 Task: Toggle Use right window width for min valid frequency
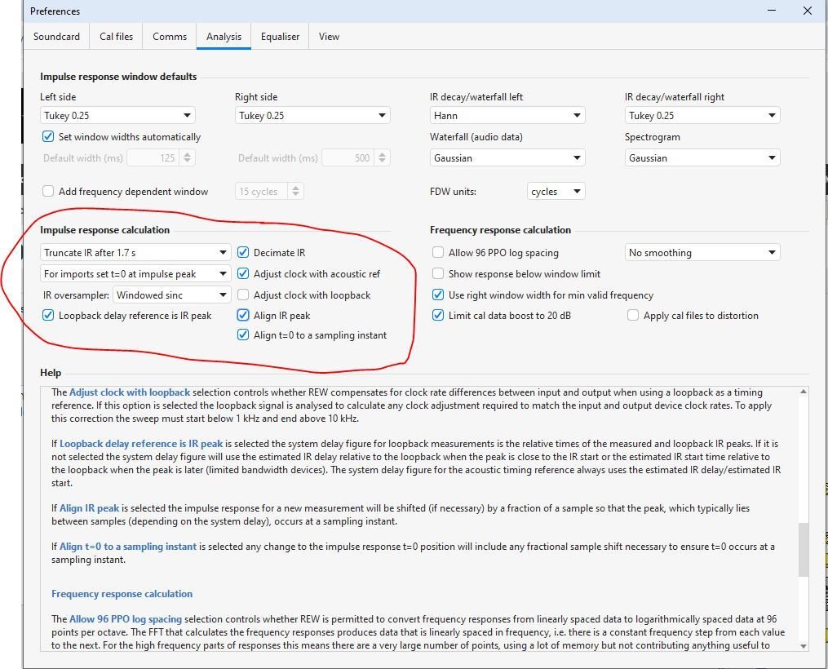(x=438, y=295)
